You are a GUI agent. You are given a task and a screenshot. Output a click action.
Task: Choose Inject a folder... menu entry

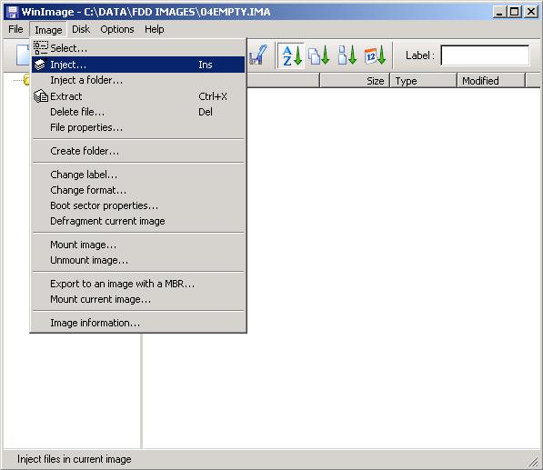point(138,80)
